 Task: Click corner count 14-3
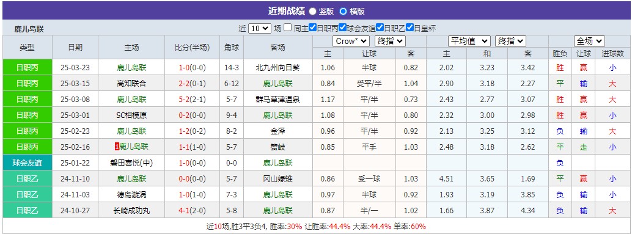(x=232, y=68)
